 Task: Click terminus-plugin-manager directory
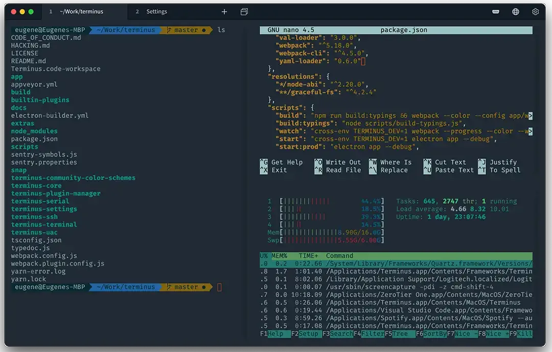56,194
